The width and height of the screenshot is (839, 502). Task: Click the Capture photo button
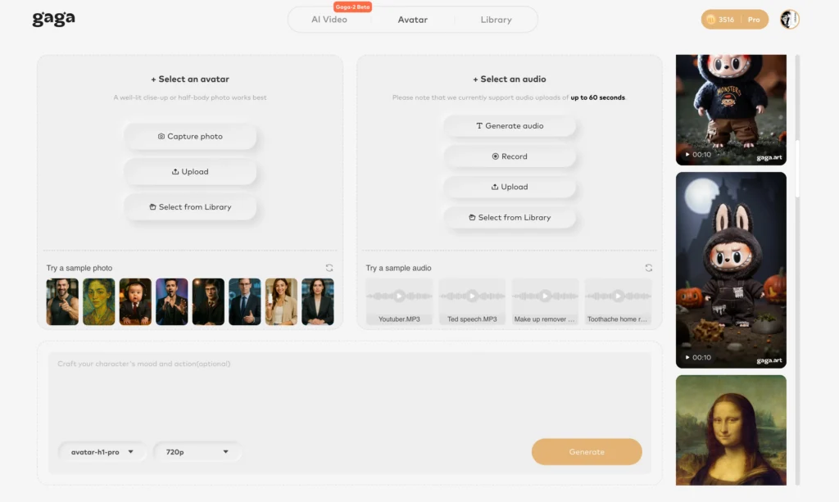[190, 137]
